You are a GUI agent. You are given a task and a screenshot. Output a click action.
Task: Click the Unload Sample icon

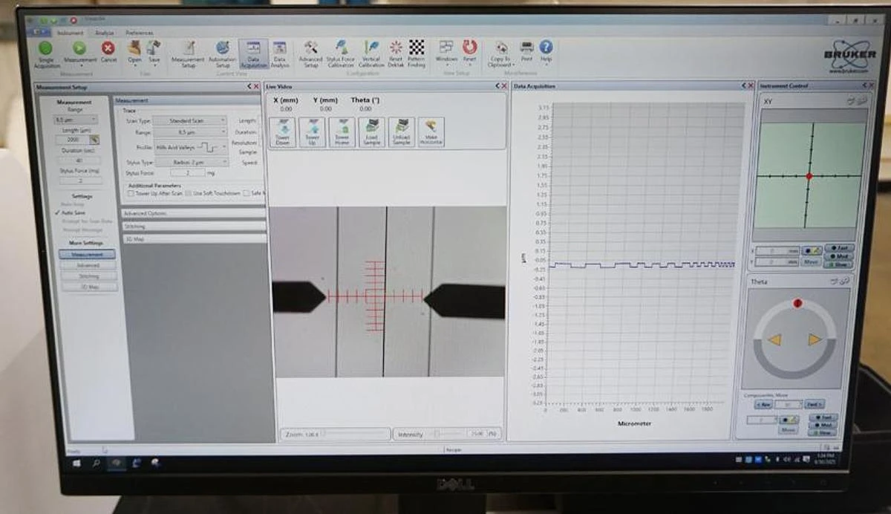click(x=401, y=131)
